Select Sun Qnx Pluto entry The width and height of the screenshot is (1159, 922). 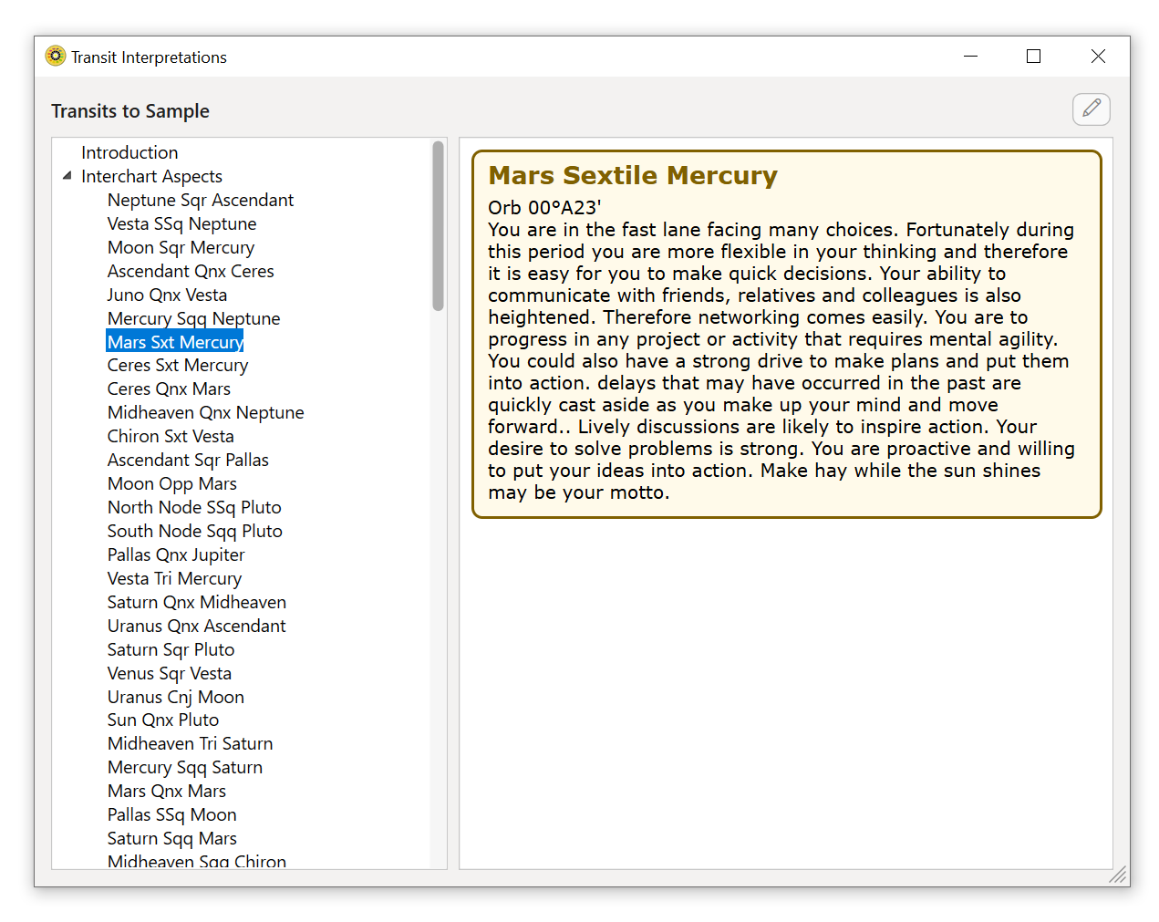coord(162,720)
